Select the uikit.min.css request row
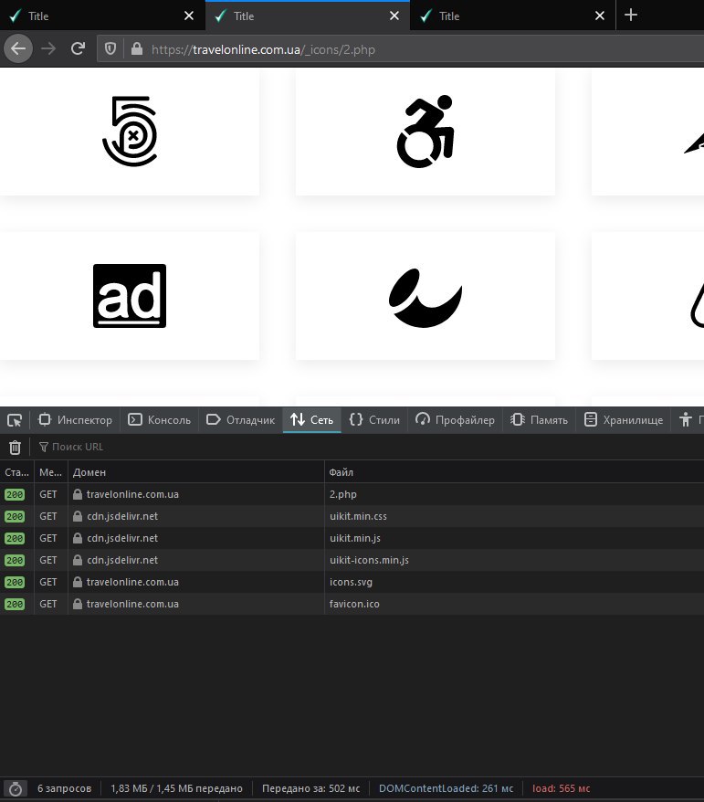 tap(352, 517)
